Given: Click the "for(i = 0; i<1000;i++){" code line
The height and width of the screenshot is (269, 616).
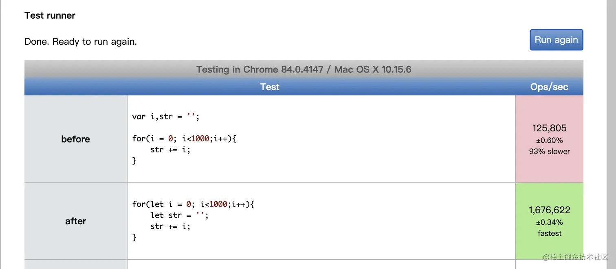Looking at the screenshot, I should coord(184,139).
